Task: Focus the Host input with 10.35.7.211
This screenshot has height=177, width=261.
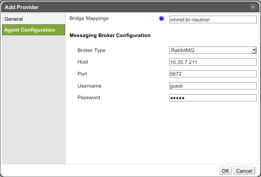Action: (x=213, y=62)
